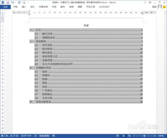
Task: Switch to the ACROBAT ribbon tab
Action: 104,7
